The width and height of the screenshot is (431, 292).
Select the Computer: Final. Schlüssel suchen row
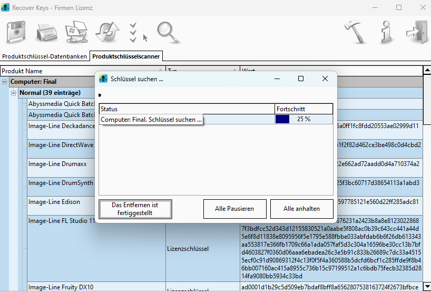click(216, 119)
